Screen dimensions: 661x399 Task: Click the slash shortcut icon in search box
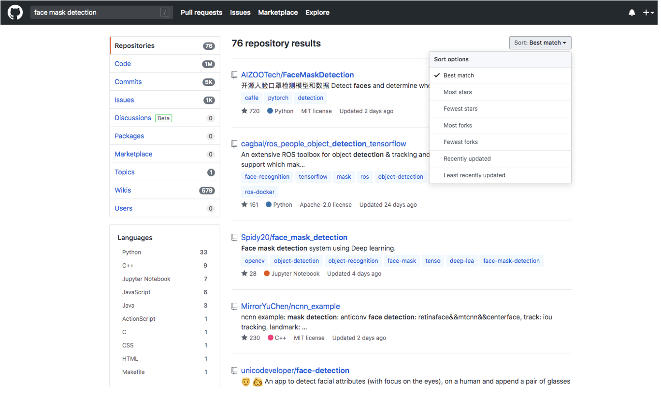coord(165,13)
